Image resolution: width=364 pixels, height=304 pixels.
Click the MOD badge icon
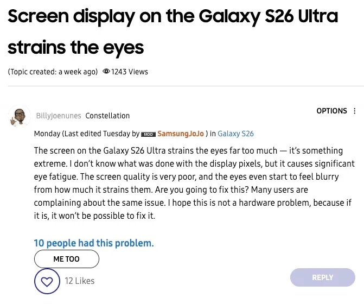click(148, 134)
